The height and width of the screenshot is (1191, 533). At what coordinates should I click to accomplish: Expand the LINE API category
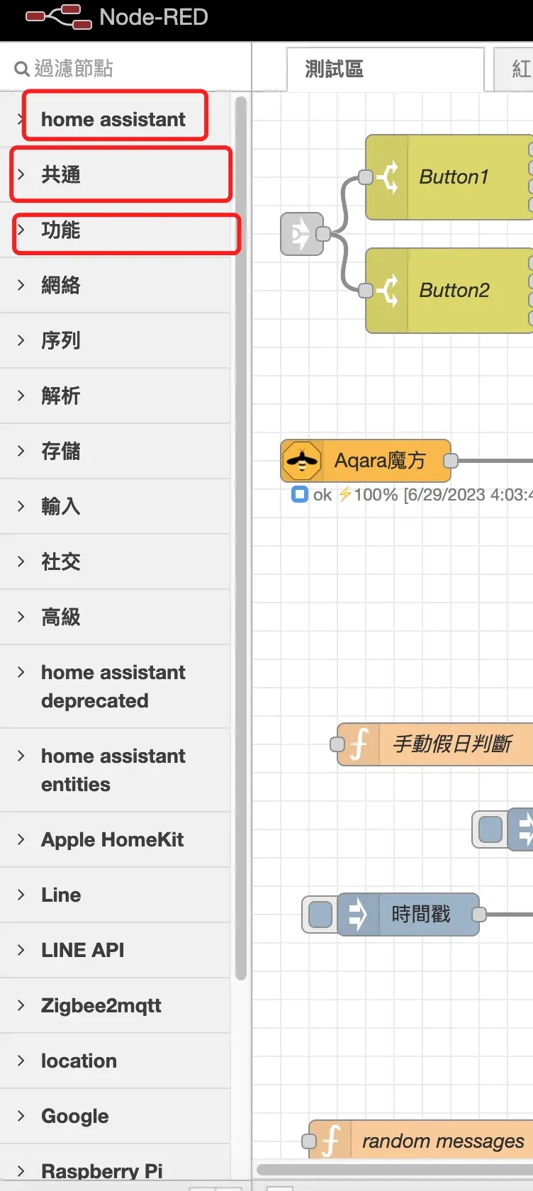click(x=115, y=950)
